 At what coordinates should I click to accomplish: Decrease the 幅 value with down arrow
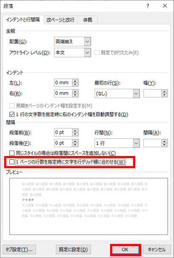(x=164, y=96)
